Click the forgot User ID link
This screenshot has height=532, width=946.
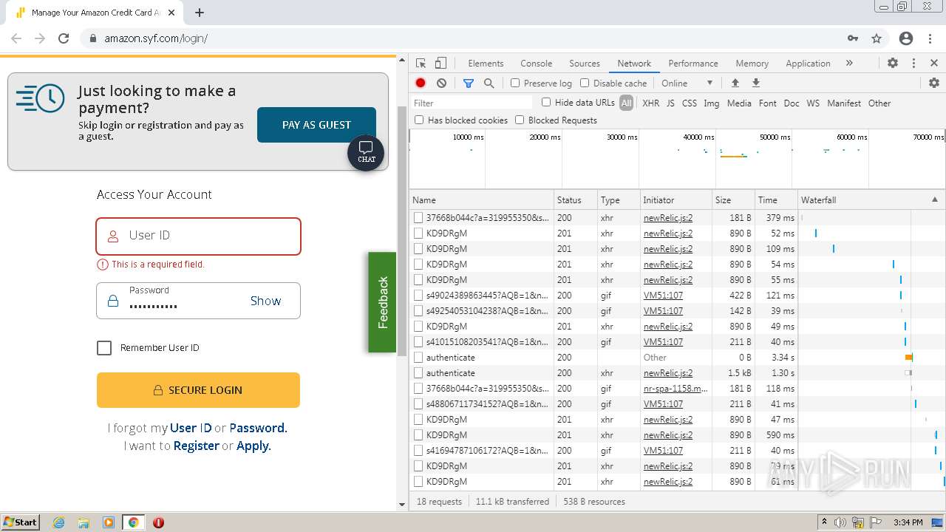coord(191,428)
